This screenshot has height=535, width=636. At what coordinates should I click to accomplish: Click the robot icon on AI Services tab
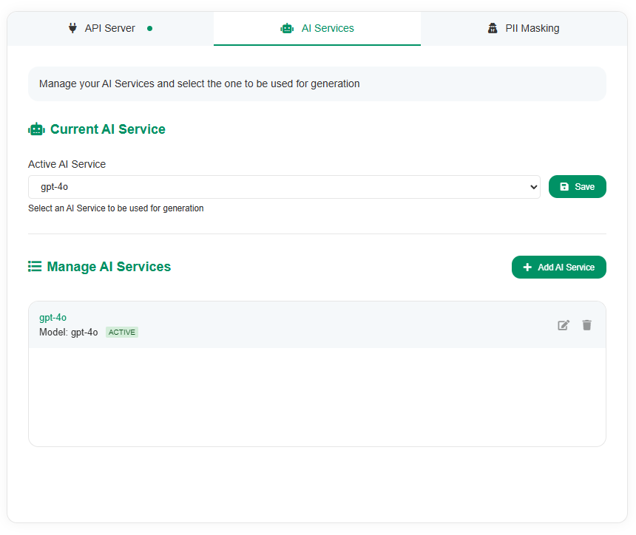pyautogui.click(x=287, y=28)
